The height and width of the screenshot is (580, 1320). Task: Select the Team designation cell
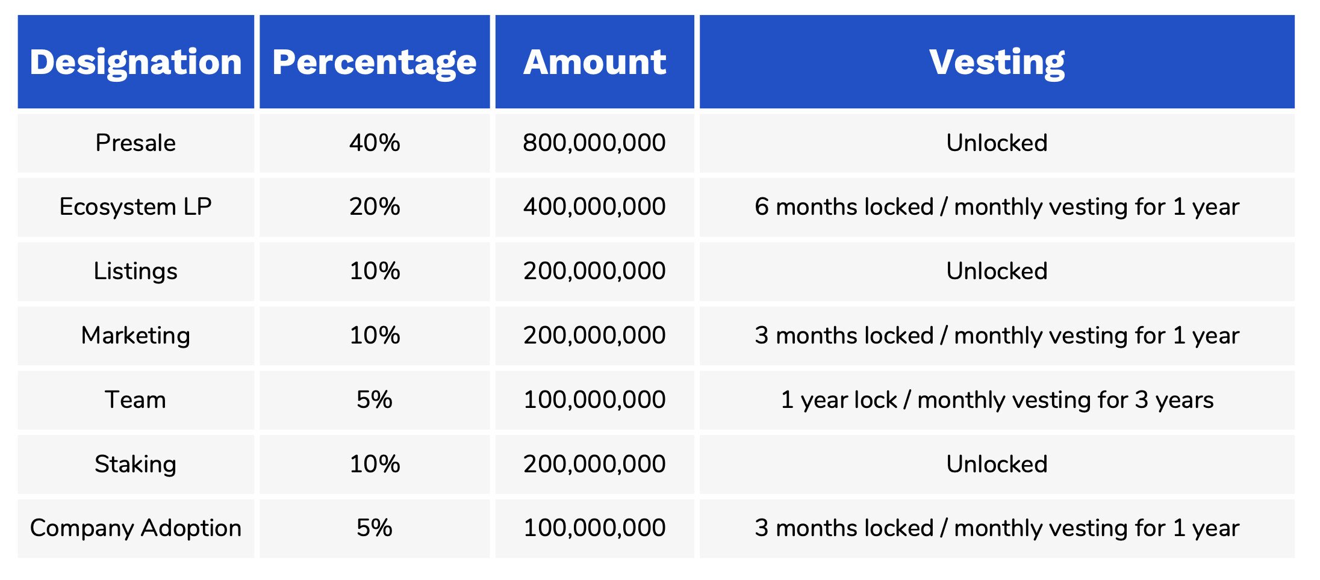click(x=135, y=400)
